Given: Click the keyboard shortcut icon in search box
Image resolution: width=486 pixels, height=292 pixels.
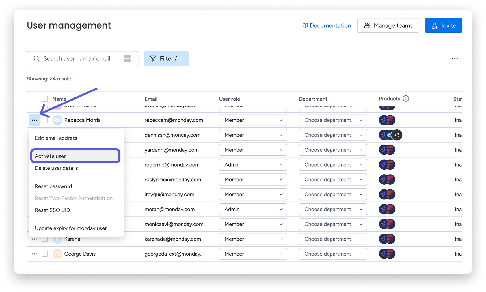Looking at the screenshot, I should [x=128, y=59].
